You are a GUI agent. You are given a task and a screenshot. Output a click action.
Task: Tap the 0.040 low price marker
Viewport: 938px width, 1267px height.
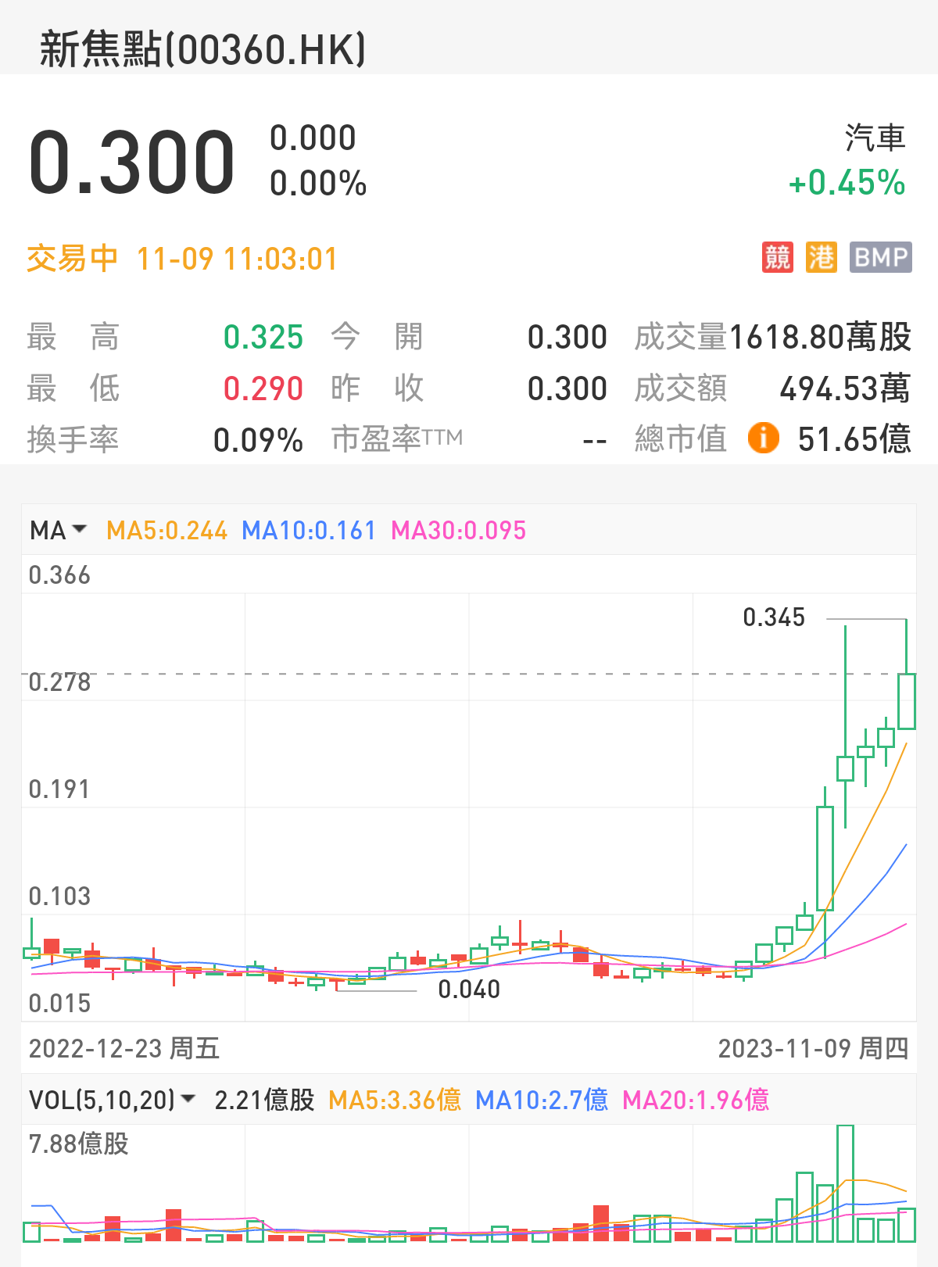point(468,990)
